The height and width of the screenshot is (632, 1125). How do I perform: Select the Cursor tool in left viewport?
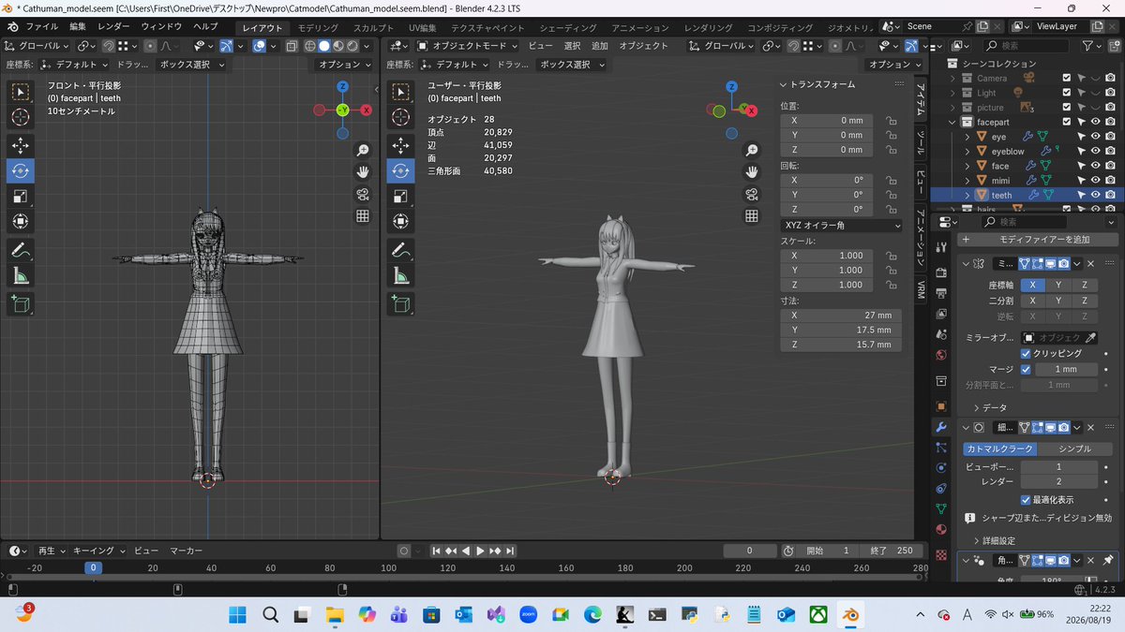click(x=21, y=116)
